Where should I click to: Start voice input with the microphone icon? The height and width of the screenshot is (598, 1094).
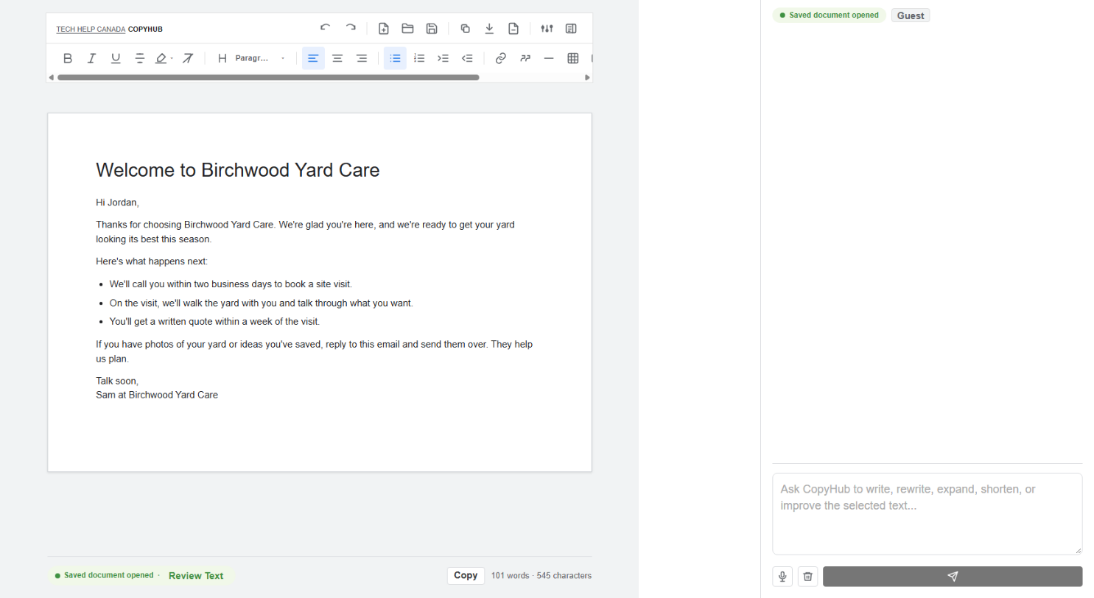pos(782,577)
